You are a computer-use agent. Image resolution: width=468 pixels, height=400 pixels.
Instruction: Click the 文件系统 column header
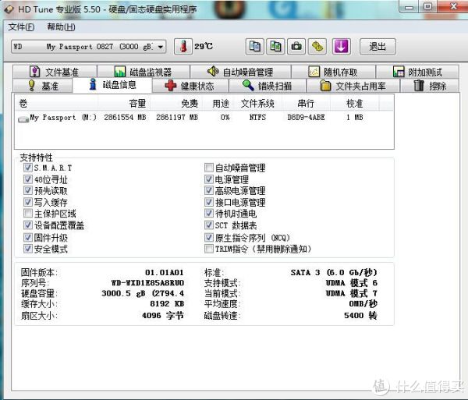(257, 104)
